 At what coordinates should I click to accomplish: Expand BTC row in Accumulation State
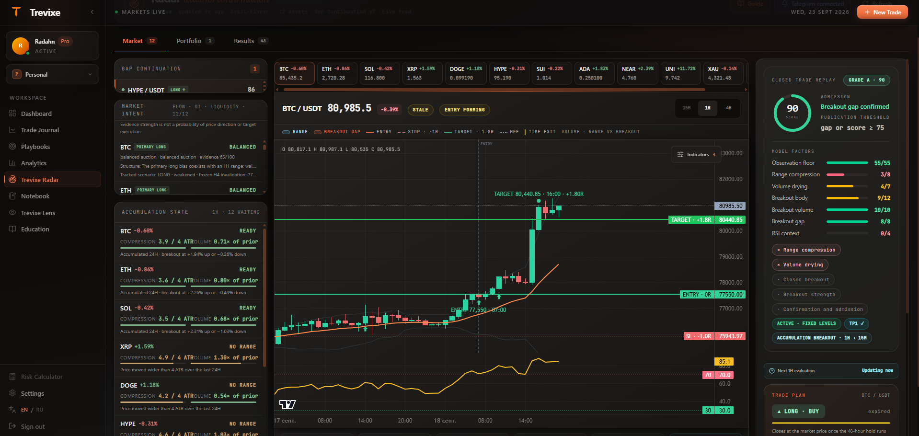click(x=189, y=242)
